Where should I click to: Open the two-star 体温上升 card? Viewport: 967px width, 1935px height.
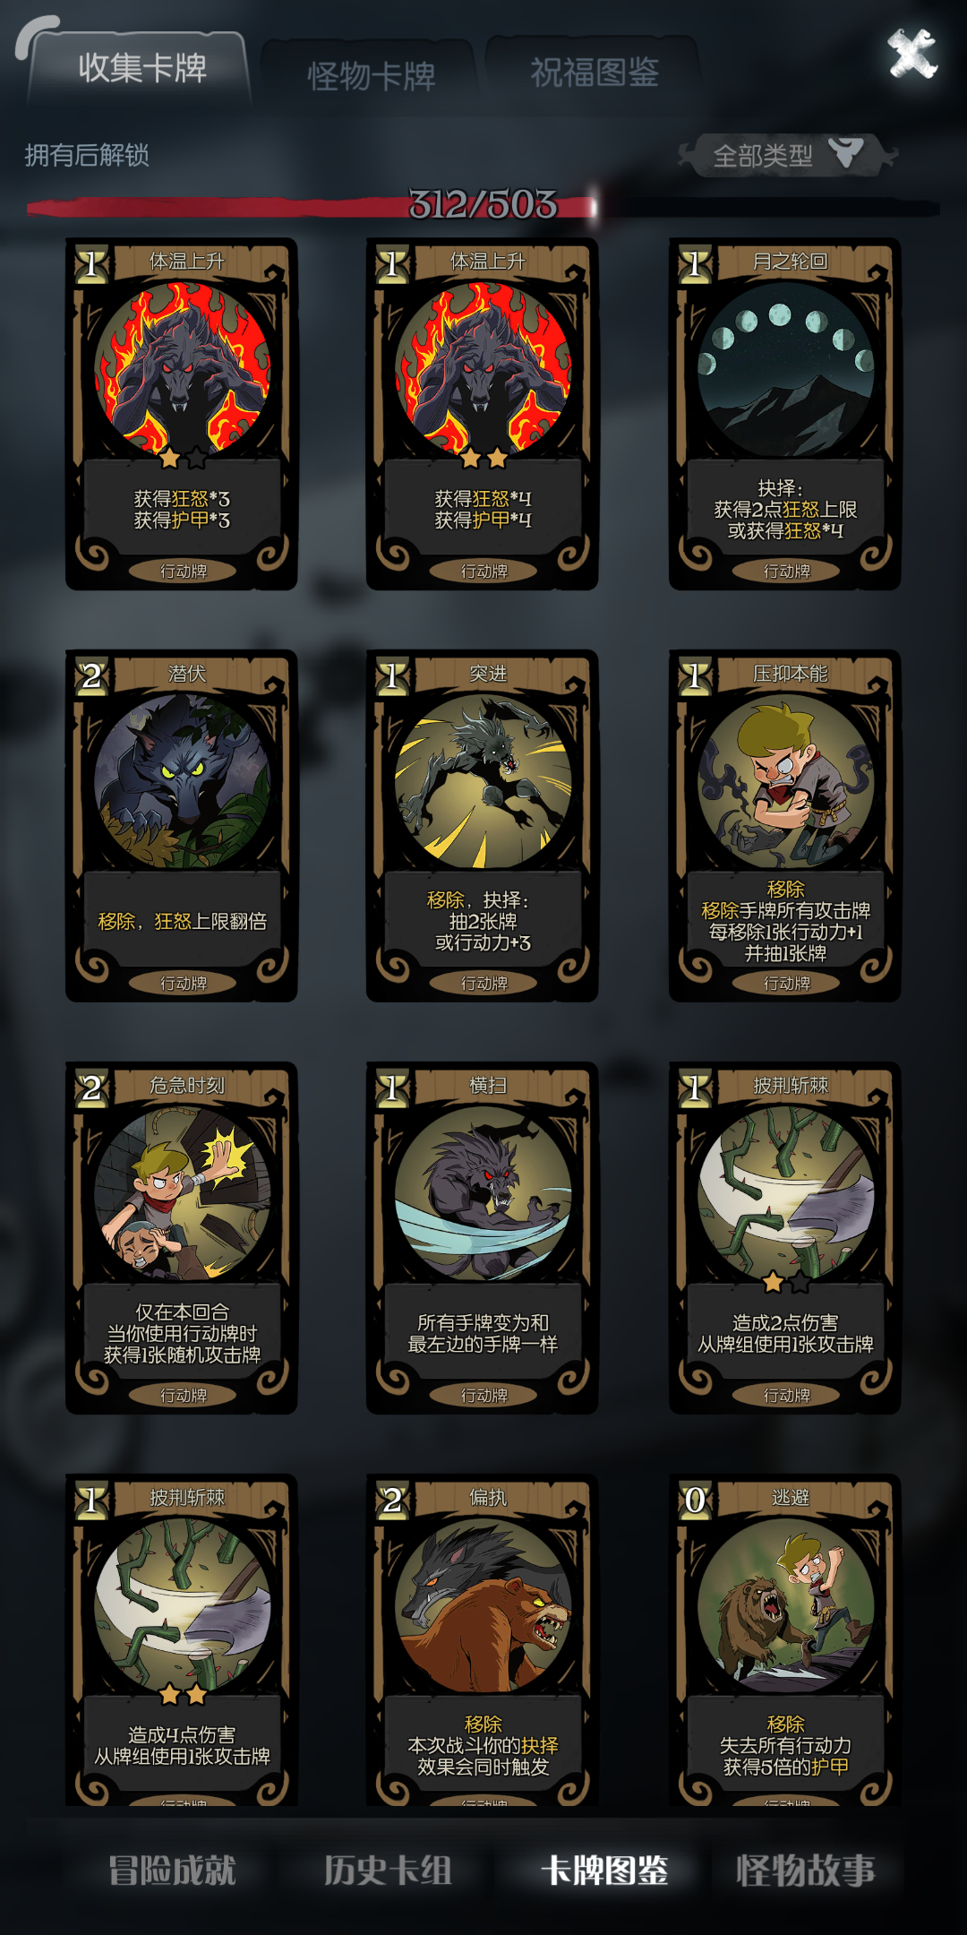(x=483, y=414)
